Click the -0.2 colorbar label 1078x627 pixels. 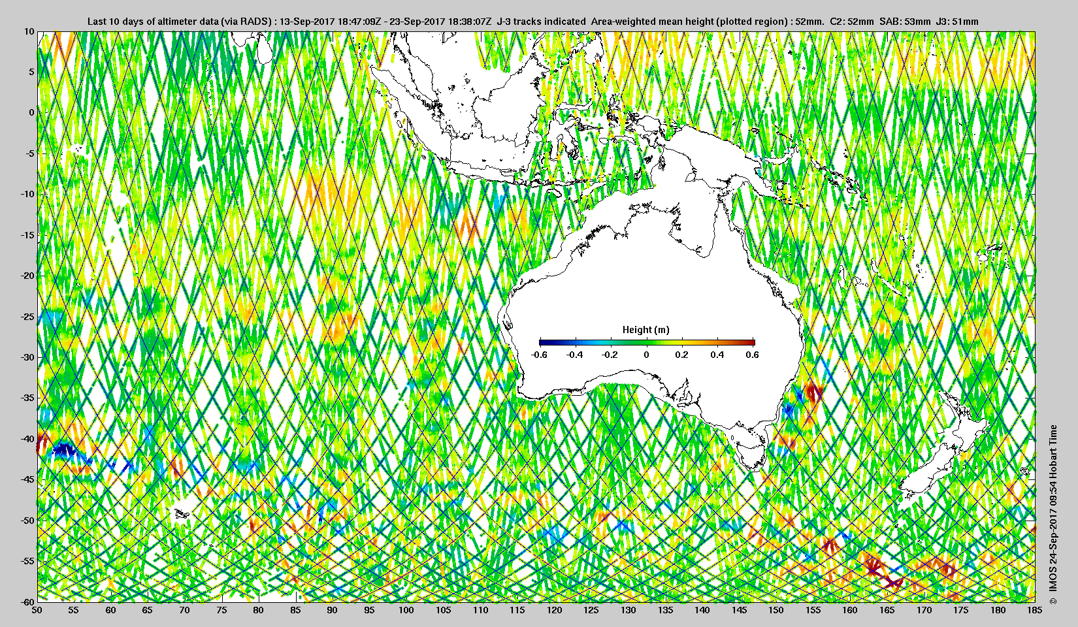click(610, 355)
